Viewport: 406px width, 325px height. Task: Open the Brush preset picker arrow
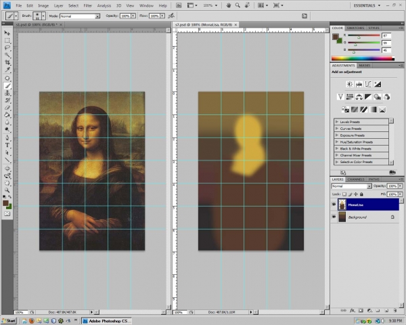click(43, 16)
